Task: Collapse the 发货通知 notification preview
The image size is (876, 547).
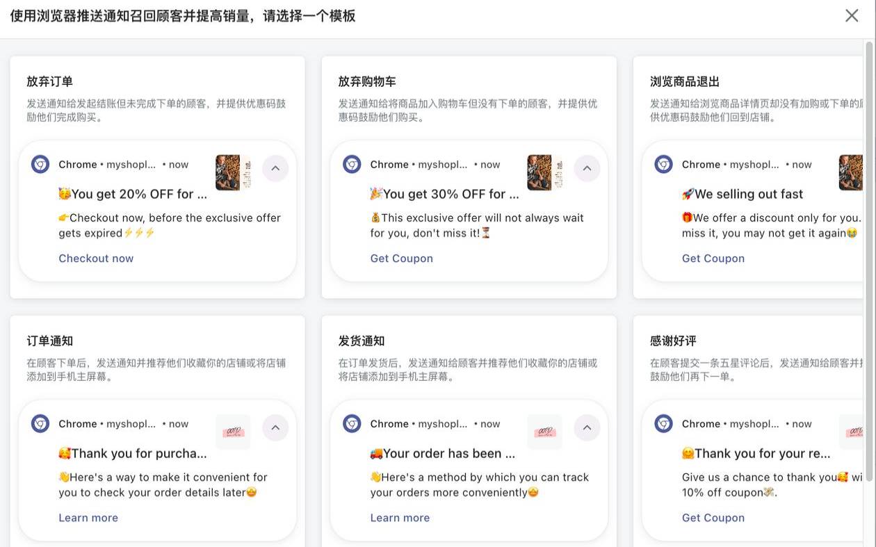Action: pos(587,427)
